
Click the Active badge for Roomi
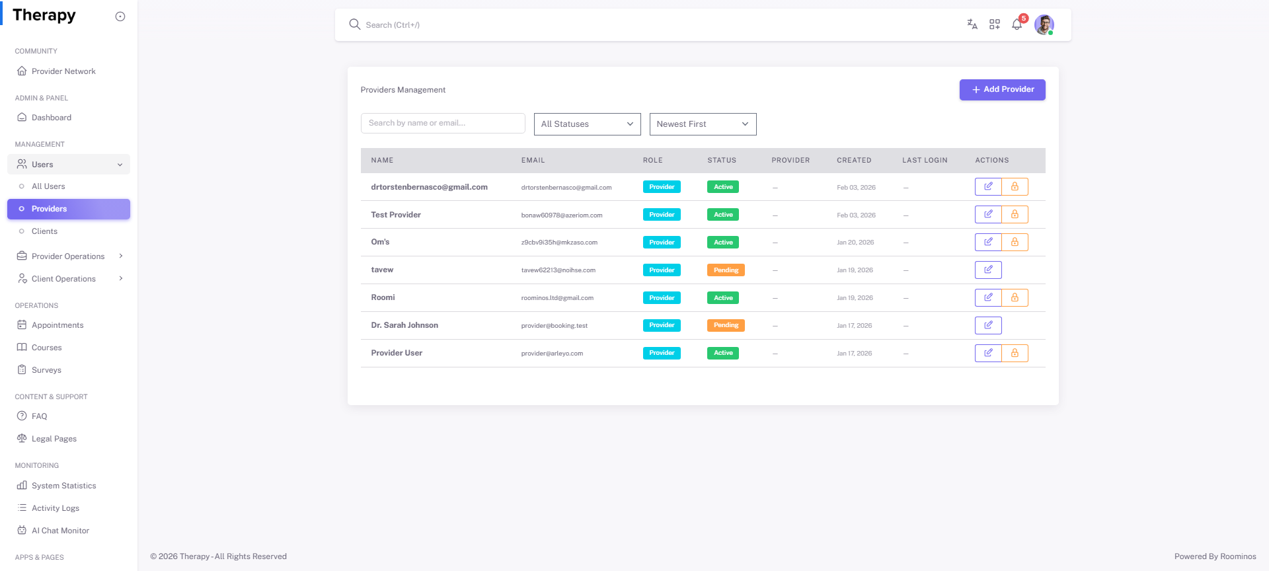click(723, 298)
